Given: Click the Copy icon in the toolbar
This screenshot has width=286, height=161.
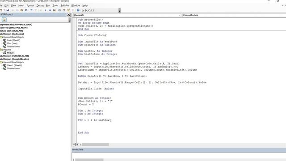Looking at the screenshot, I should pyautogui.click(x=17, y=10).
